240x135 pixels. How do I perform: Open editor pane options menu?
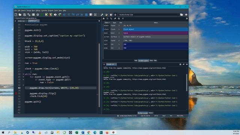pos(99,21)
